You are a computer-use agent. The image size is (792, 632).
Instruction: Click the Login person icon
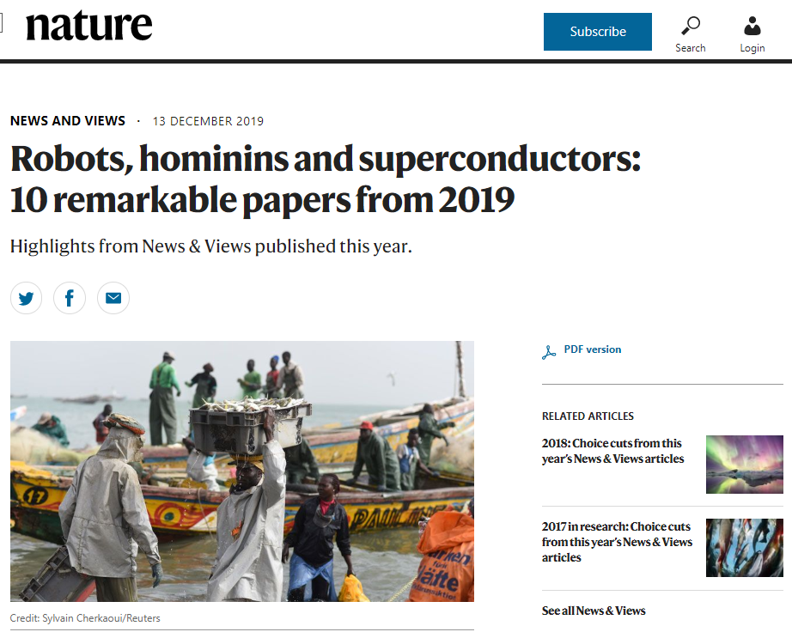752,27
